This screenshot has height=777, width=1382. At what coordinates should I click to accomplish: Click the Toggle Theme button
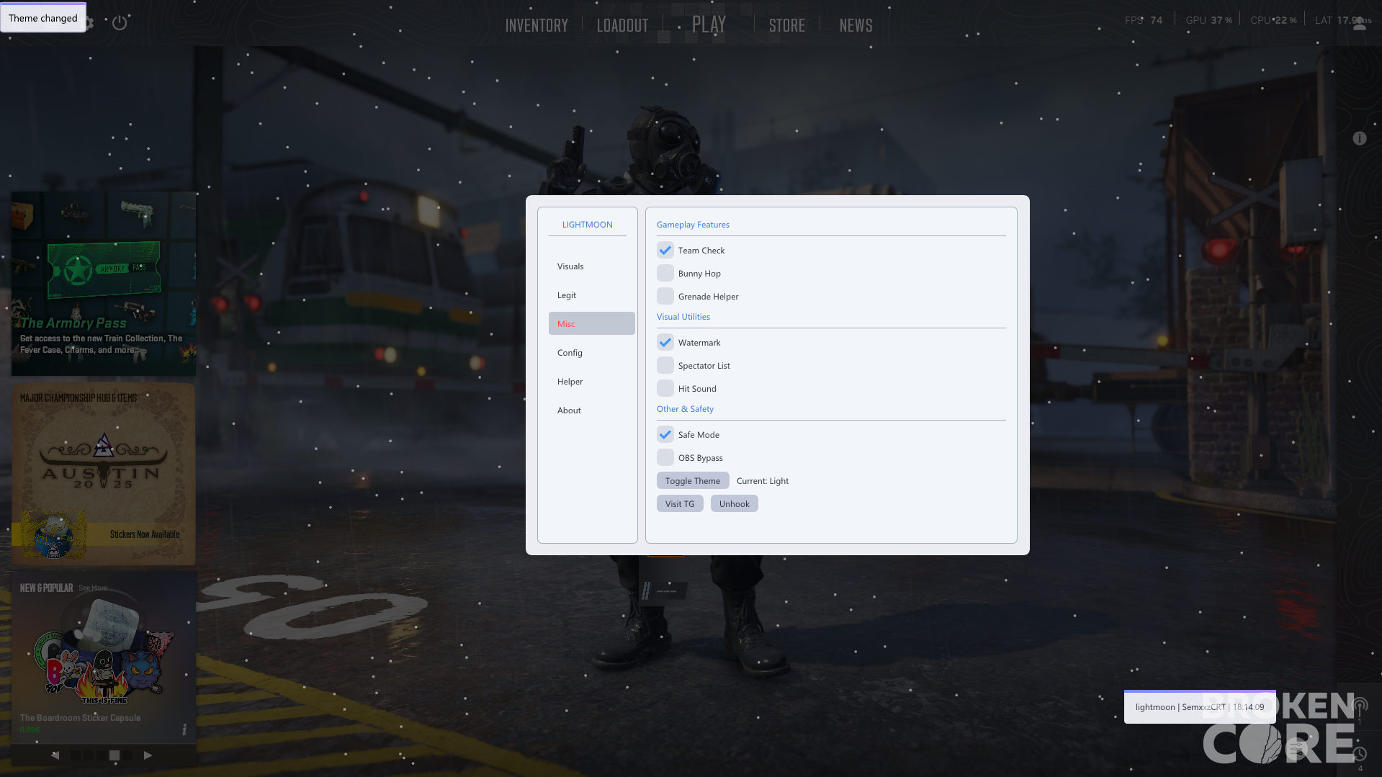tap(693, 481)
